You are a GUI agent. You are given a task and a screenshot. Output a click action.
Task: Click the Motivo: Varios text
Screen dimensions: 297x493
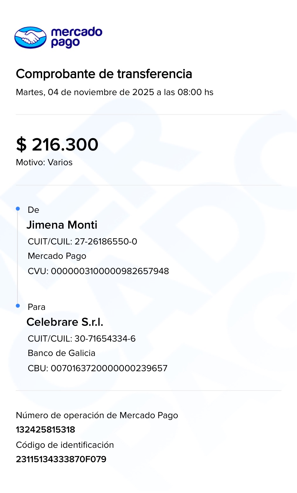point(44,162)
